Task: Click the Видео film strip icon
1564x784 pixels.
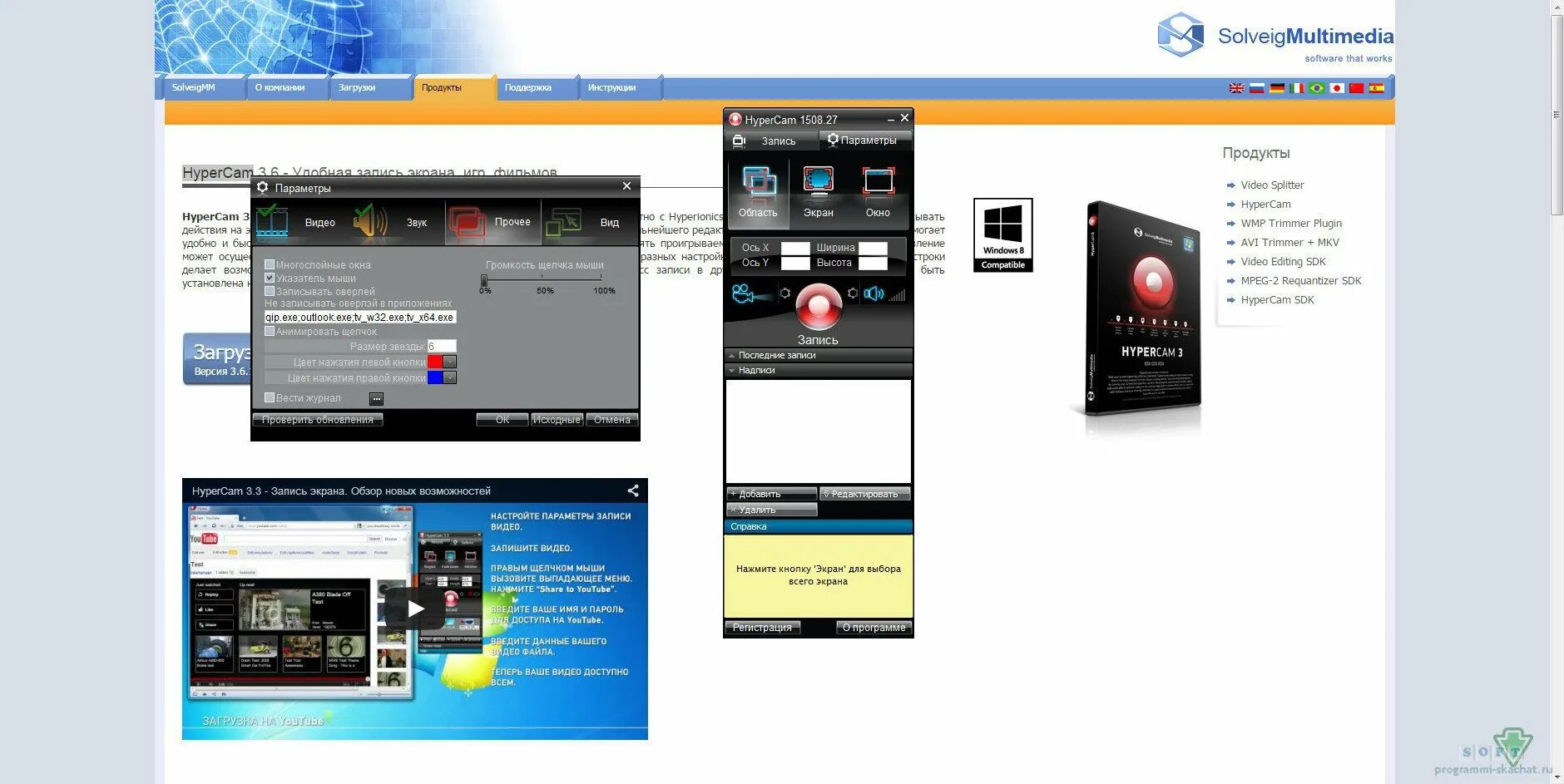Action: [273, 222]
